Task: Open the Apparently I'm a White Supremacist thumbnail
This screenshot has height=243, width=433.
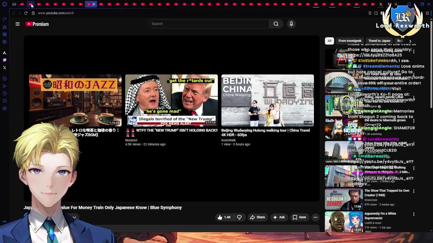Action: [x=344, y=222]
